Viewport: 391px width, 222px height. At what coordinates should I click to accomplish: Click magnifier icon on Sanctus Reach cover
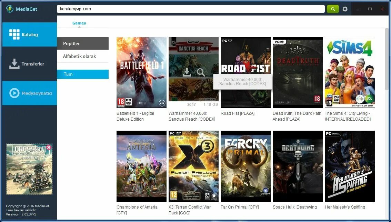click(201, 72)
